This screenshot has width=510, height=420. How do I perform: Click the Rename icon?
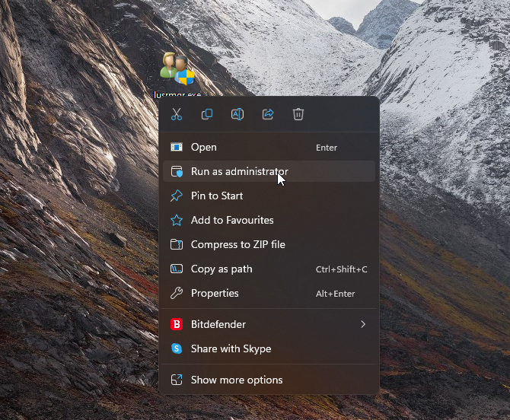(237, 114)
